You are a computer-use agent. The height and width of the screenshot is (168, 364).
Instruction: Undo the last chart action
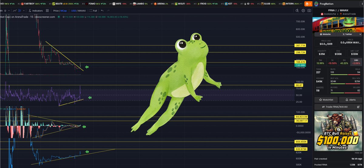pyautogui.click(x=102, y=11)
